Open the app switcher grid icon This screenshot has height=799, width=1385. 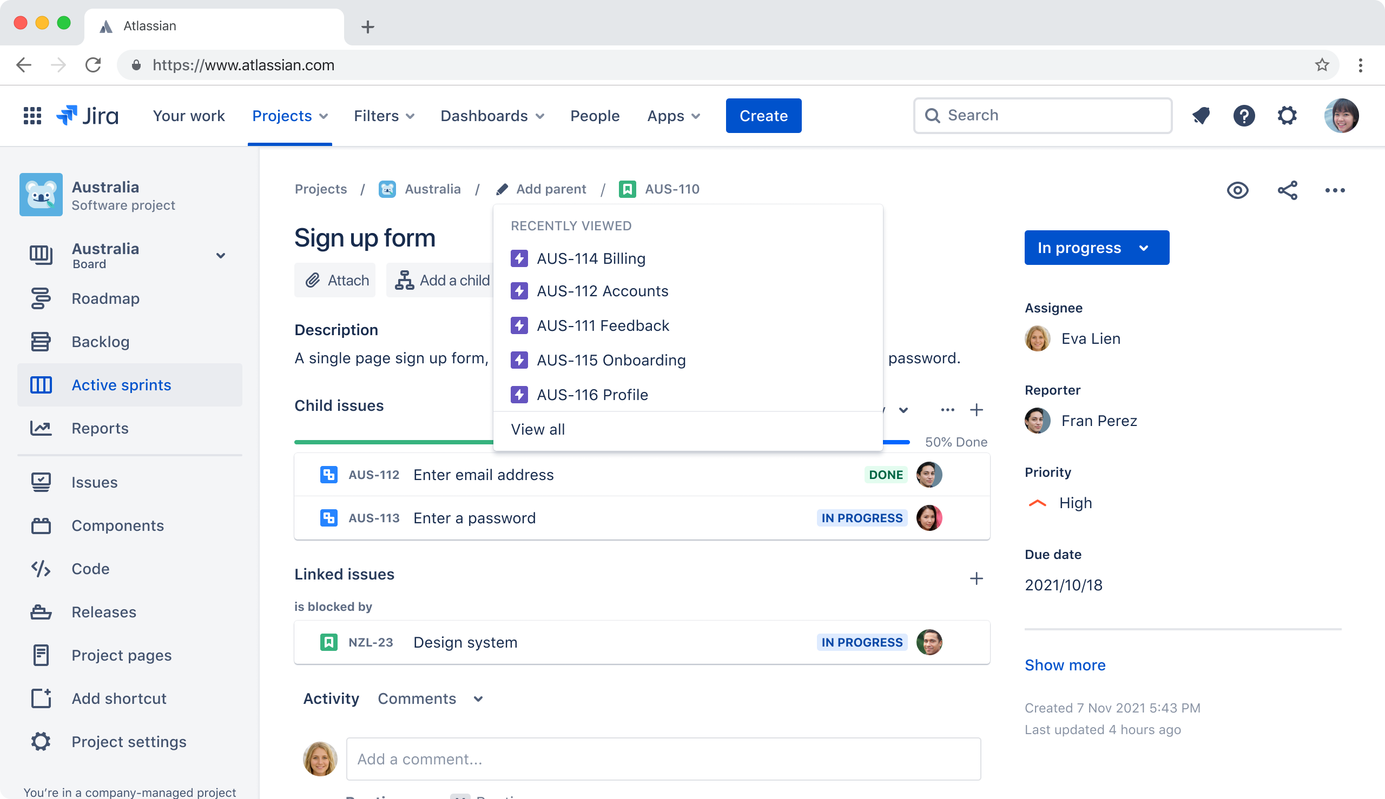[32, 116]
